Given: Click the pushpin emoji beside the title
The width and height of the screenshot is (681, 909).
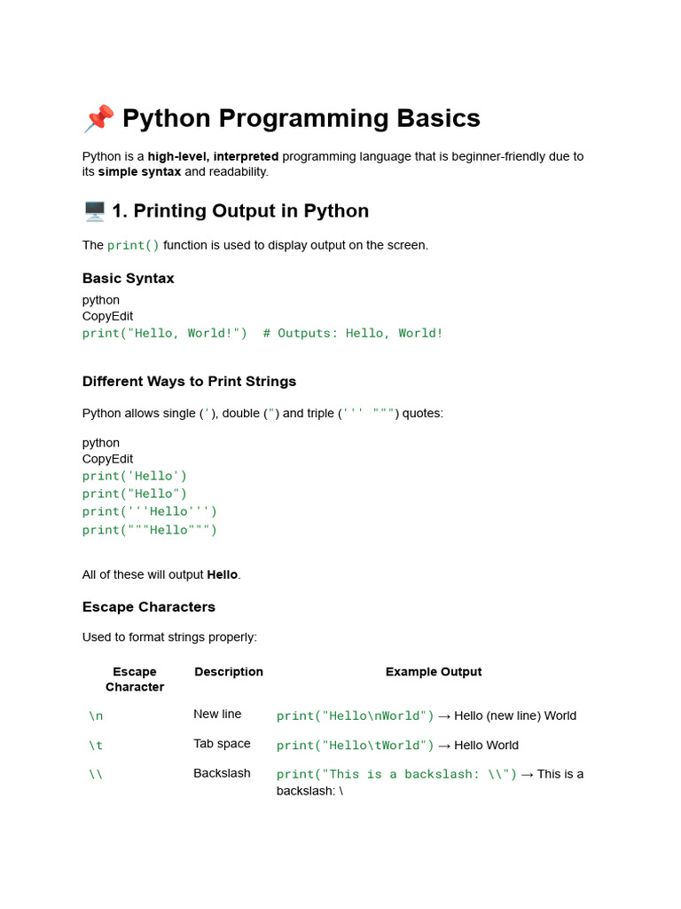Looking at the screenshot, I should 99,118.
